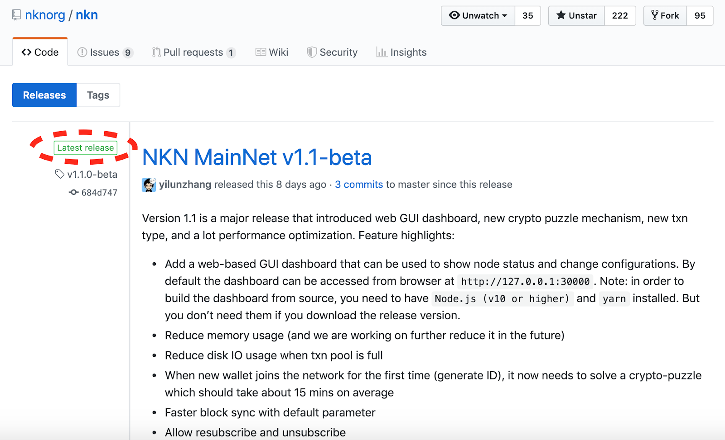
Task: View the 95 forks count
Action: click(700, 15)
